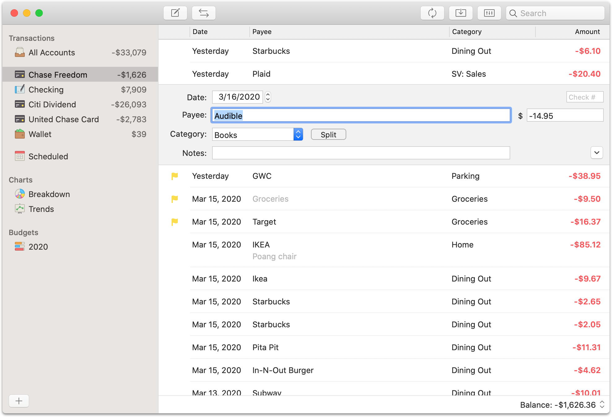Screen dimensions: 612x417
Task: Open the 2020 budget
Action: [x=80, y=247]
